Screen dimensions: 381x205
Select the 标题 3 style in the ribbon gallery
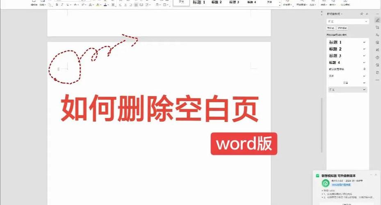click(234, 2)
